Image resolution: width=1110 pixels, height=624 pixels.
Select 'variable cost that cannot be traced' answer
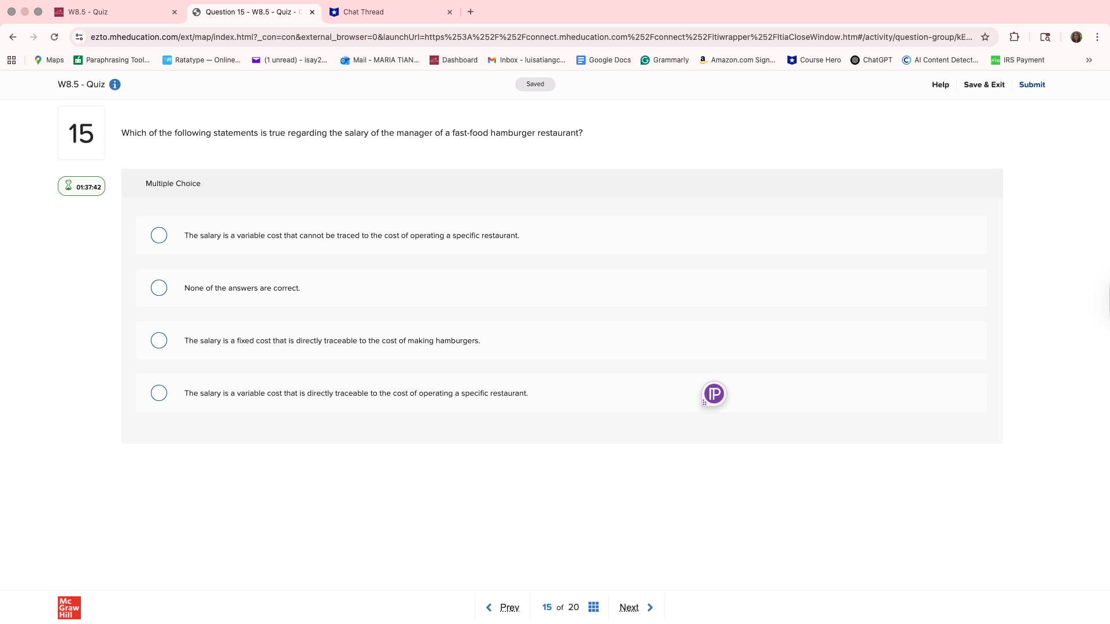click(x=159, y=235)
